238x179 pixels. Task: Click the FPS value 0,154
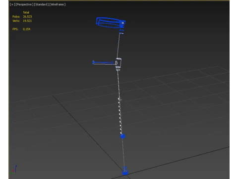(26, 29)
